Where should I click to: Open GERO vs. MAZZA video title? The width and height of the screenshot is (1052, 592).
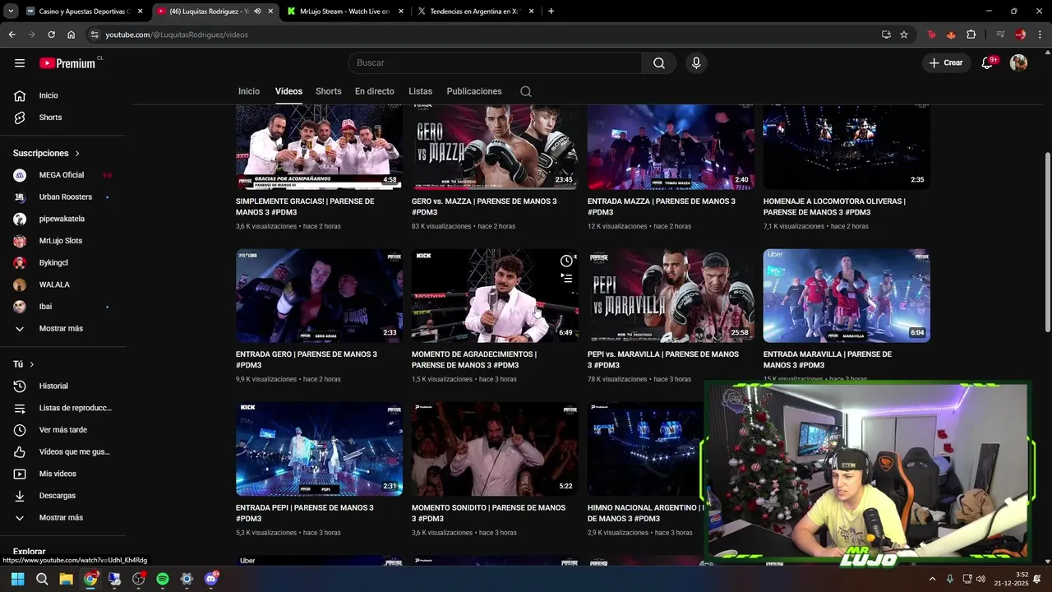pyautogui.click(x=484, y=206)
